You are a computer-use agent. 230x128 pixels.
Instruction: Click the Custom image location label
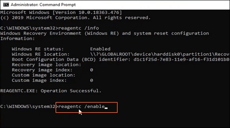44,75
